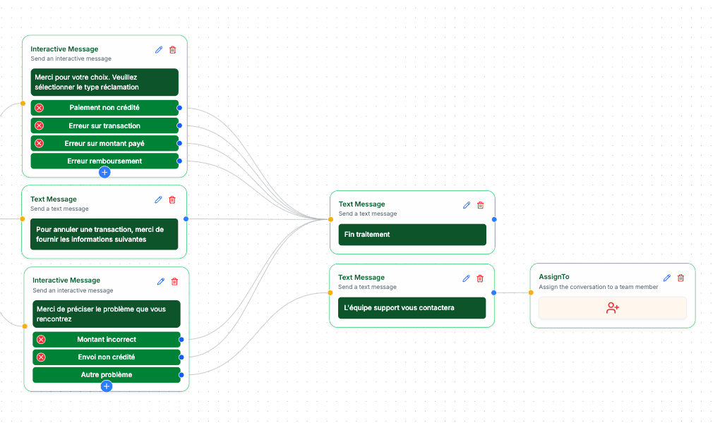Edit the 'Pour annuler une transaction' text node
The width and height of the screenshot is (720, 425).
[158, 200]
